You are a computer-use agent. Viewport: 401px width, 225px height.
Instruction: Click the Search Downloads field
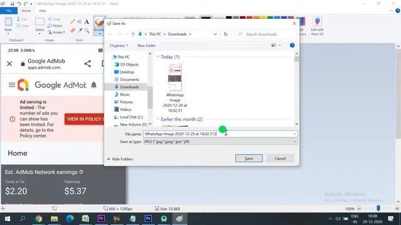point(265,34)
